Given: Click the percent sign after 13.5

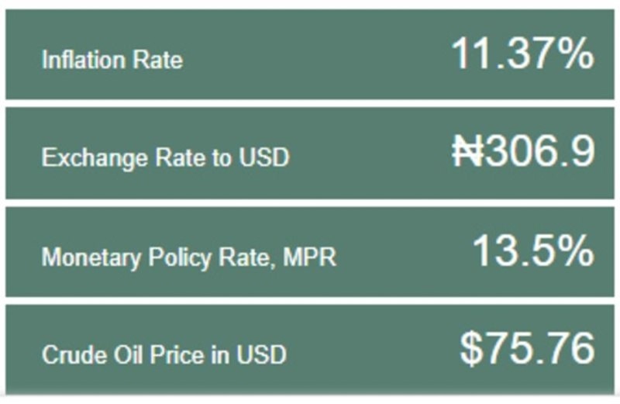Looking at the screenshot, I should pyautogui.click(x=573, y=252).
